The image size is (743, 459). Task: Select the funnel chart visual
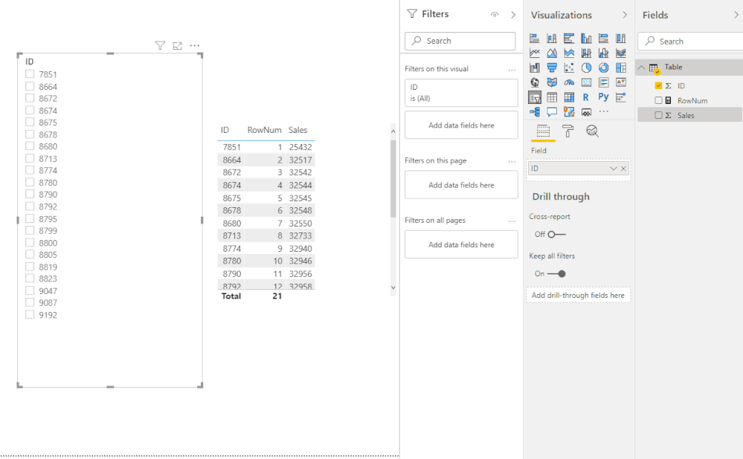click(552, 68)
